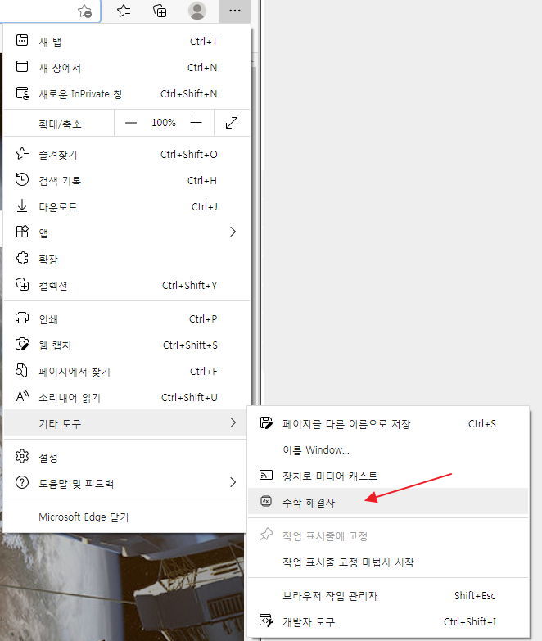Click the History clock icon beside 검색 기록

(x=22, y=180)
